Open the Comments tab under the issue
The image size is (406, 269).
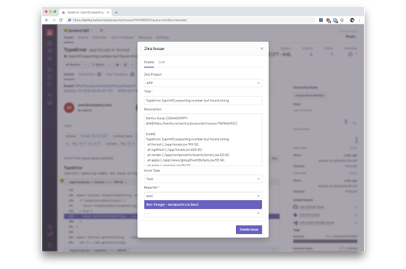pos(89,74)
